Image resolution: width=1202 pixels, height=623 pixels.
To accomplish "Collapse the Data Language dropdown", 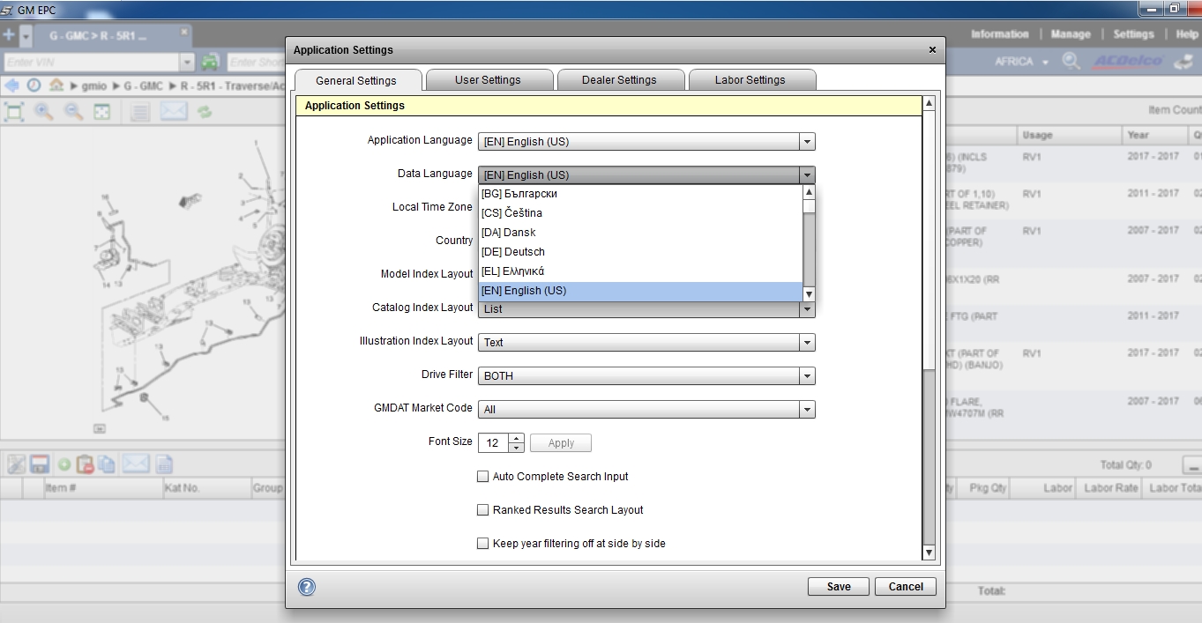I will 807,175.
